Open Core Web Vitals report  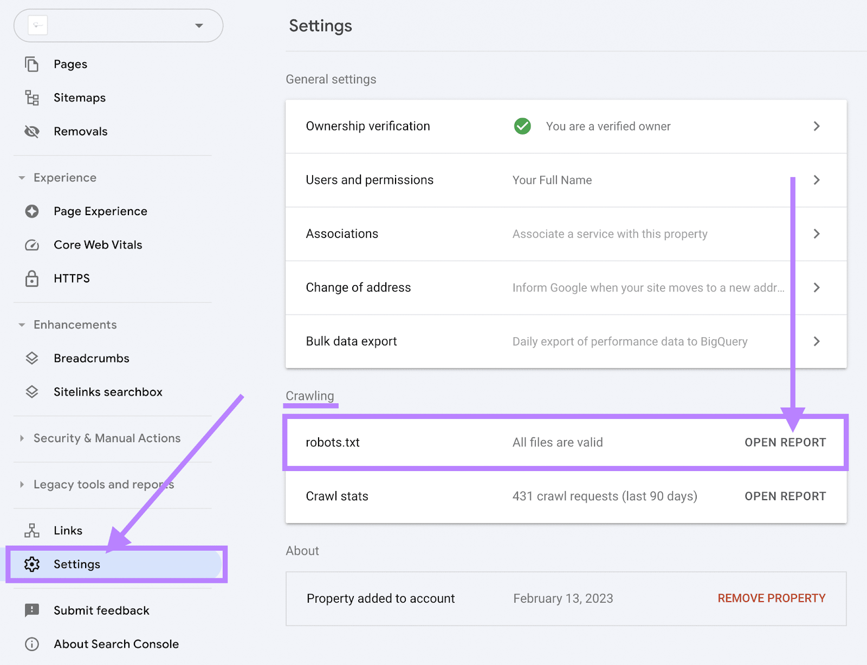pyautogui.click(x=98, y=245)
